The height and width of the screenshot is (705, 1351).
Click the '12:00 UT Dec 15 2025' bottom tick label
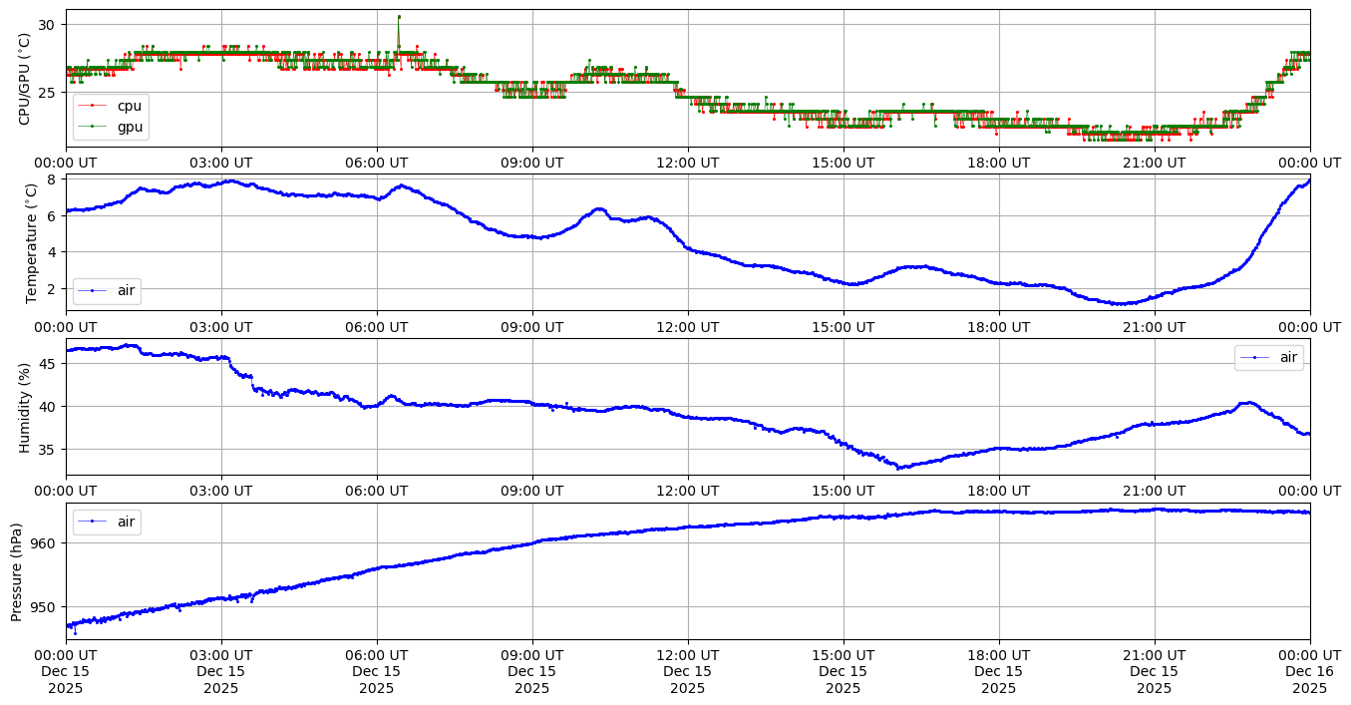[x=688, y=671]
